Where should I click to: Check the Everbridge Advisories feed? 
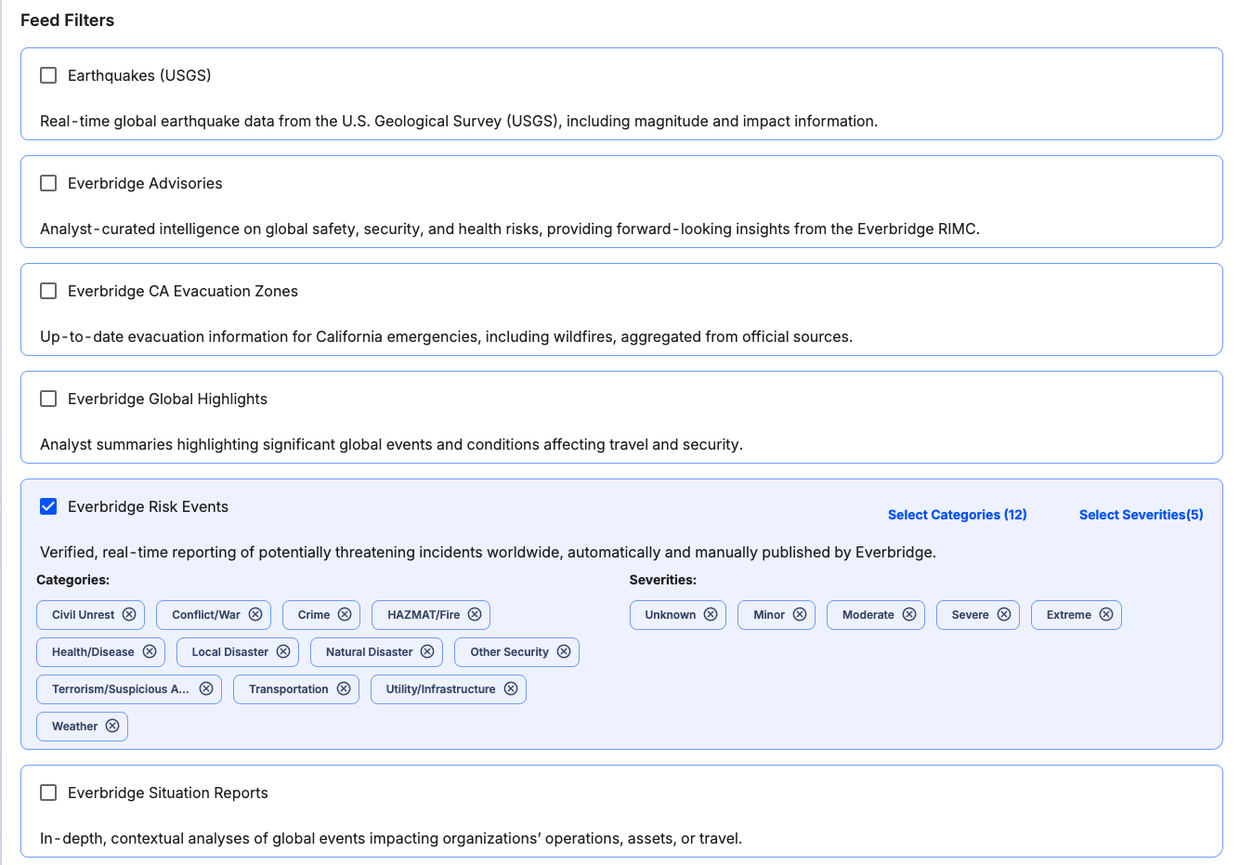pos(48,183)
